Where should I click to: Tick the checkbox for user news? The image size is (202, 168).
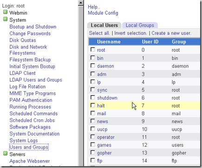pyautogui.click(x=93, y=121)
